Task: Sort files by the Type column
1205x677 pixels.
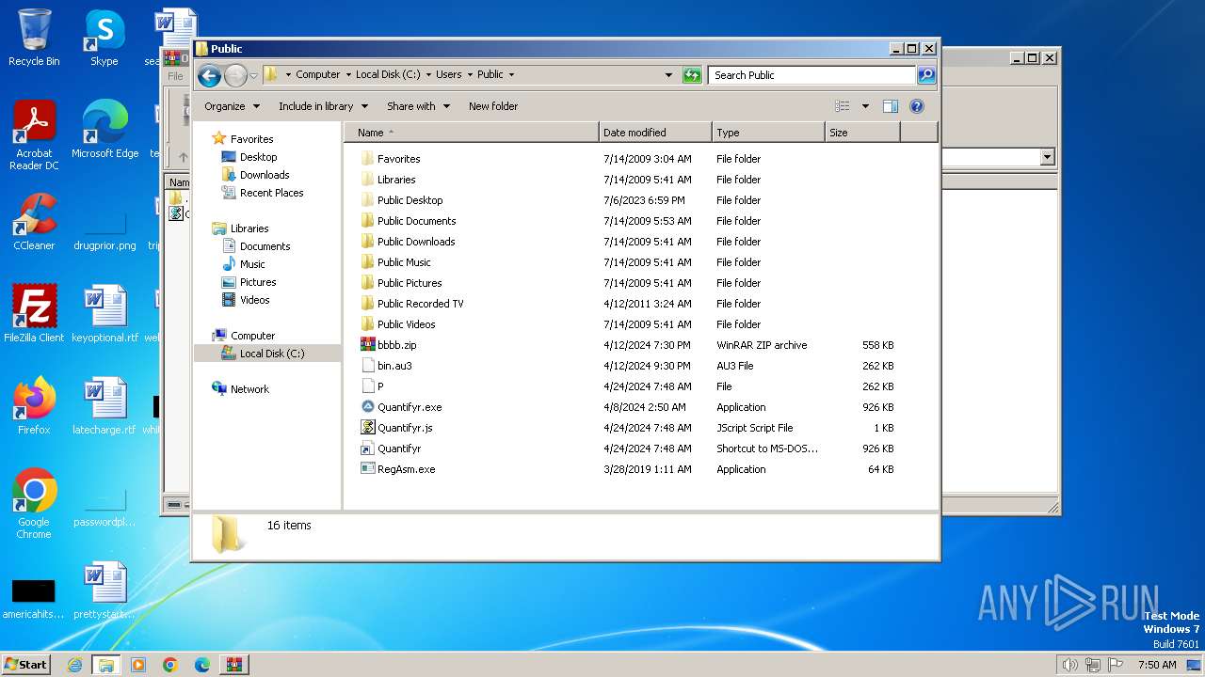Action: pos(768,133)
